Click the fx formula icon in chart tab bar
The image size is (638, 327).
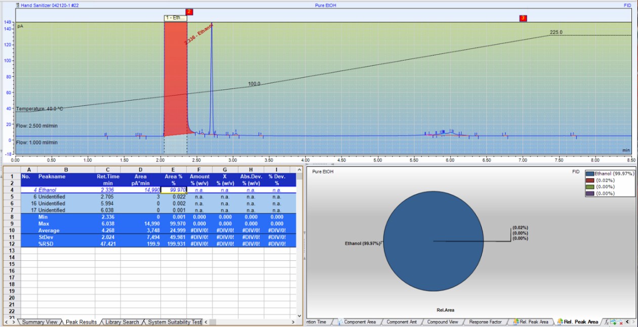pyautogui.click(x=607, y=322)
